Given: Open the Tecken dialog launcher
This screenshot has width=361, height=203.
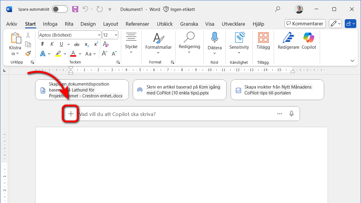Looking at the screenshot, I should coord(118,62).
